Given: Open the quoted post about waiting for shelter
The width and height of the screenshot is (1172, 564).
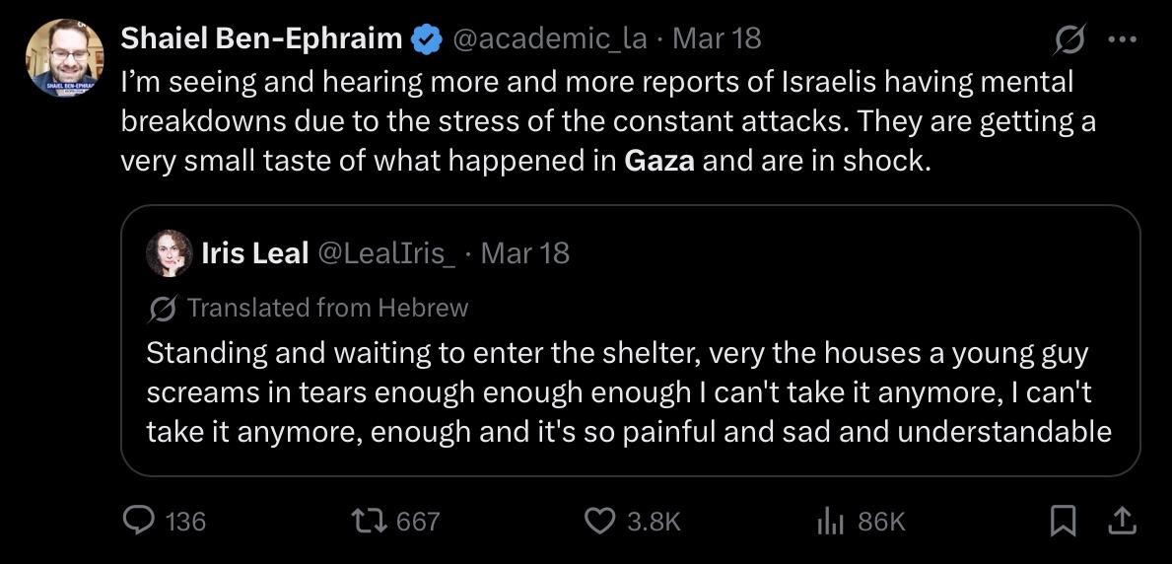Looking at the screenshot, I should 629,392.
